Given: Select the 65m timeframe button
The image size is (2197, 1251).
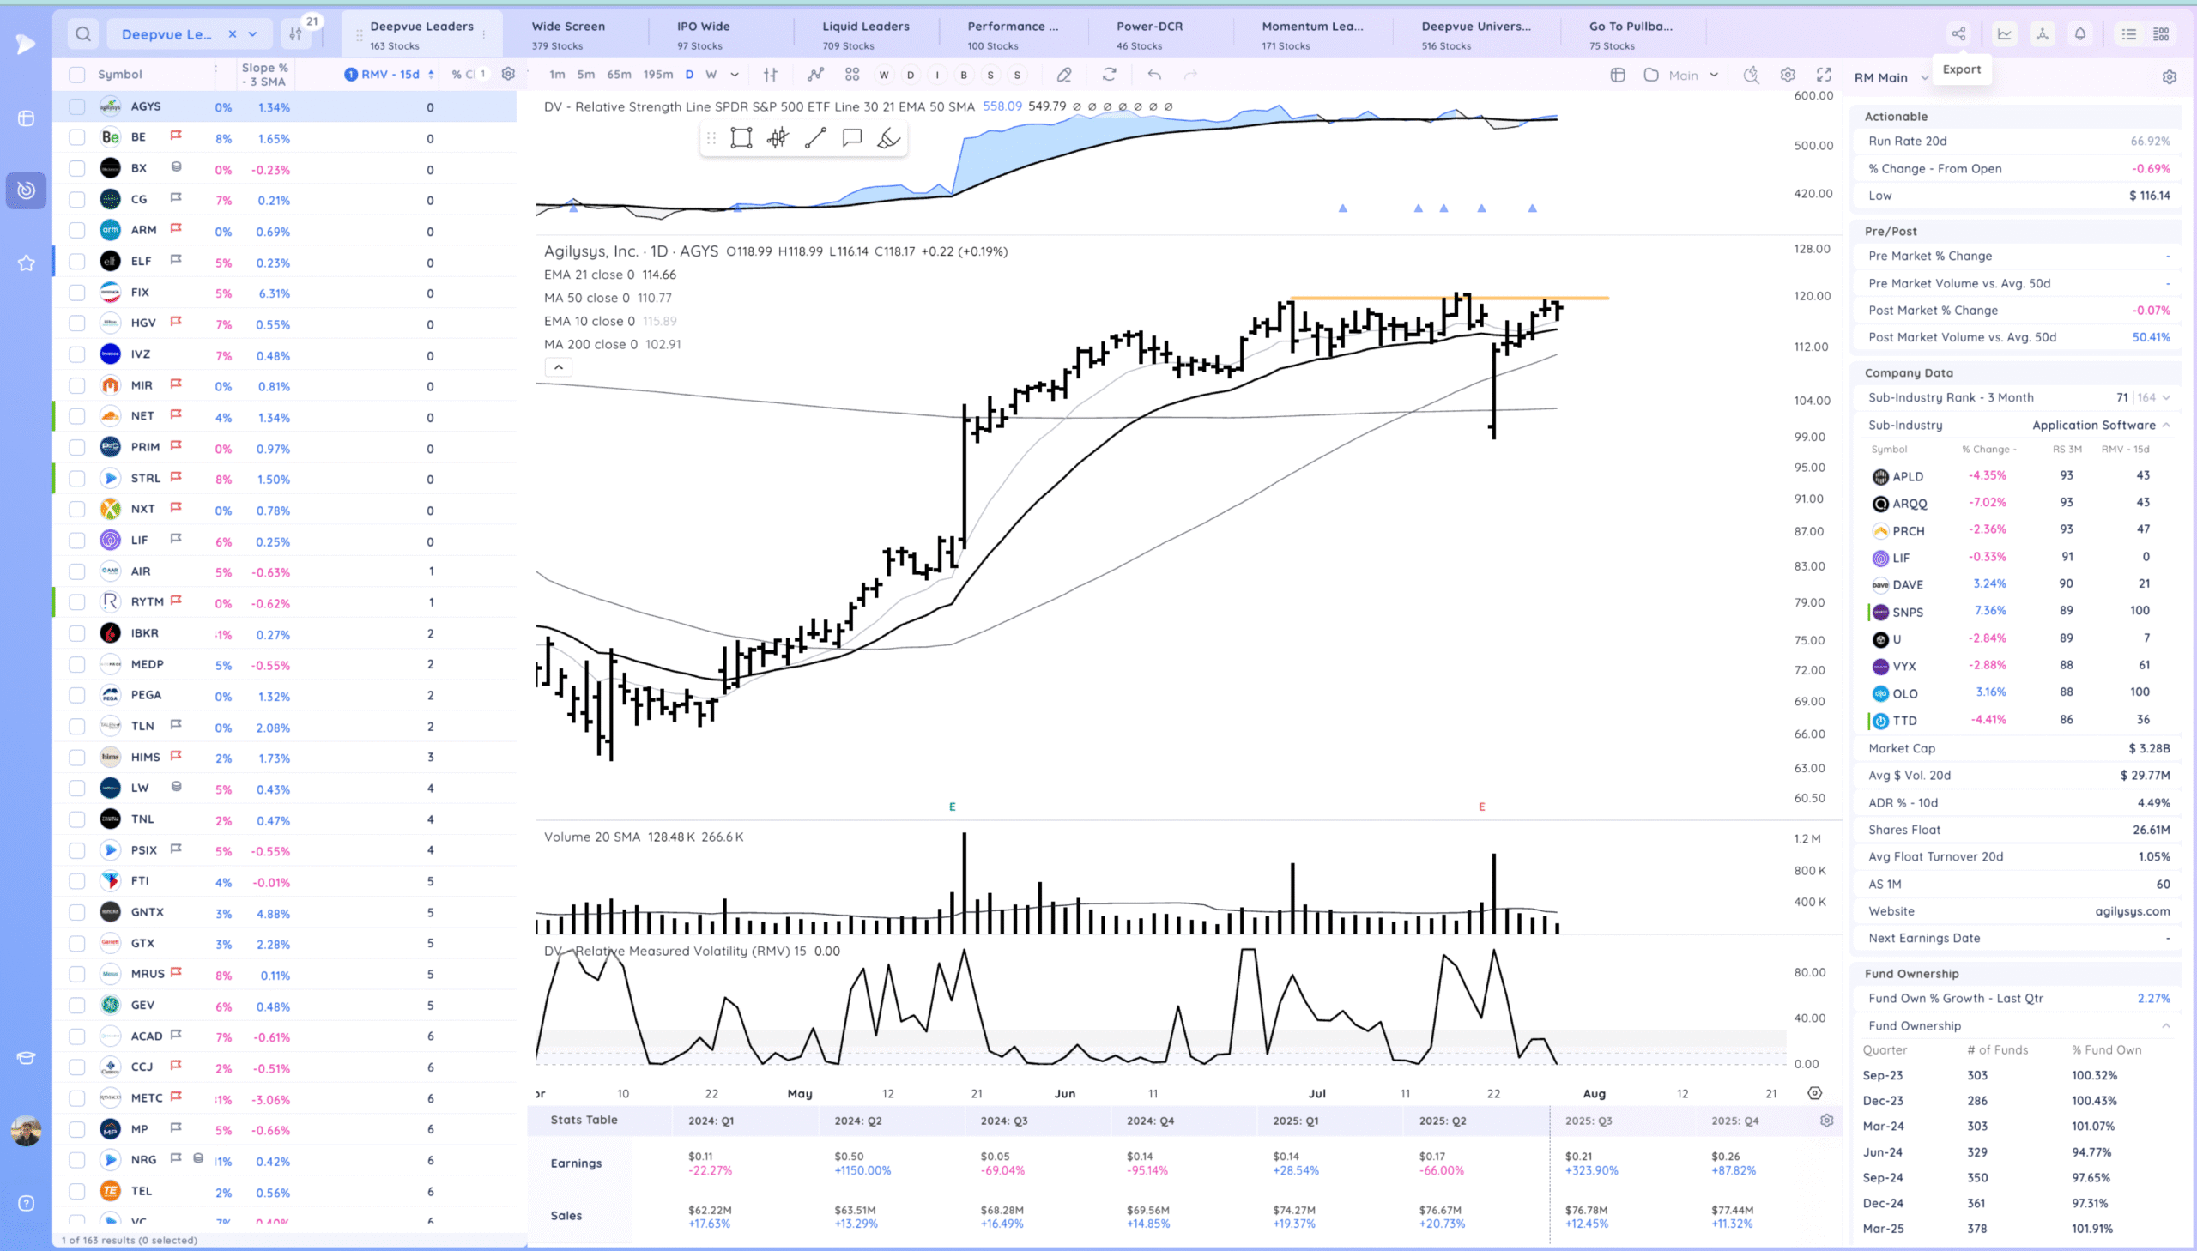Looking at the screenshot, I should [x=619, y=75].
